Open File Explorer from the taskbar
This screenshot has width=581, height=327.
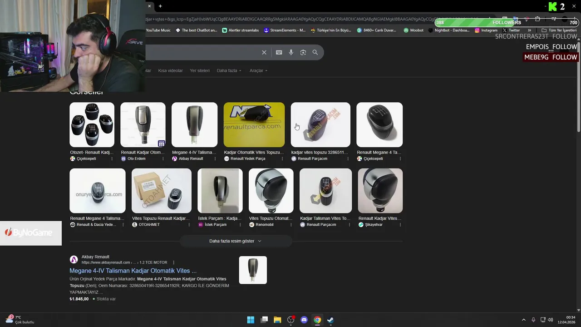(x=277, y=320)
